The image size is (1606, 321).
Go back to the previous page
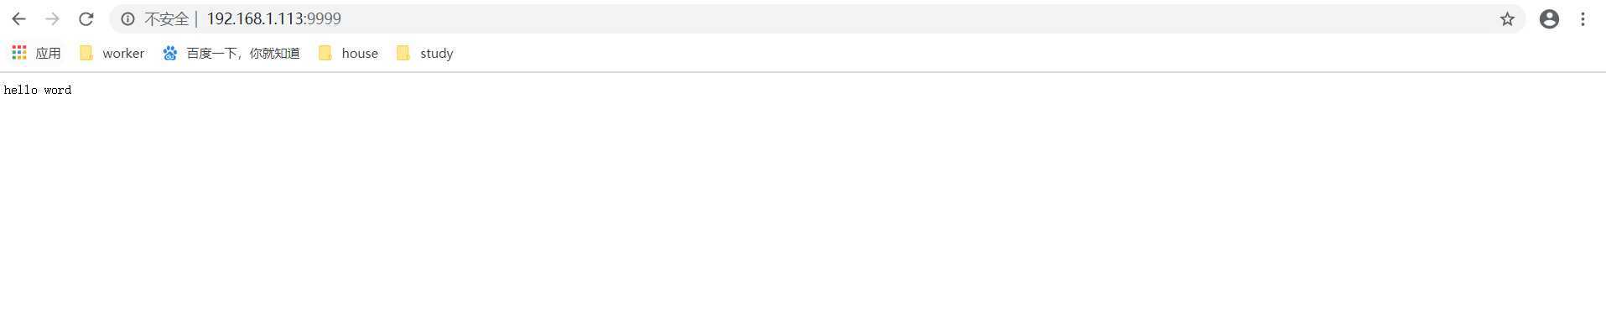pyautogui.click(x=18, y=18)
